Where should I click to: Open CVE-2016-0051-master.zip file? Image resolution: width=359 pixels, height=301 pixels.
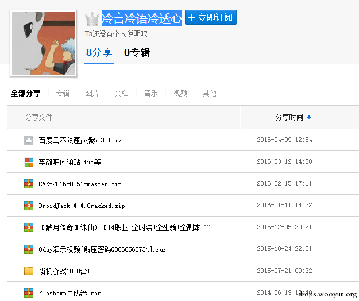[x=80, y=184]
